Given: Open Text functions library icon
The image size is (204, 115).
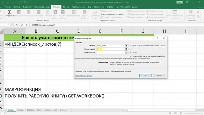Looking at the screenshot, I should point(47,12).
